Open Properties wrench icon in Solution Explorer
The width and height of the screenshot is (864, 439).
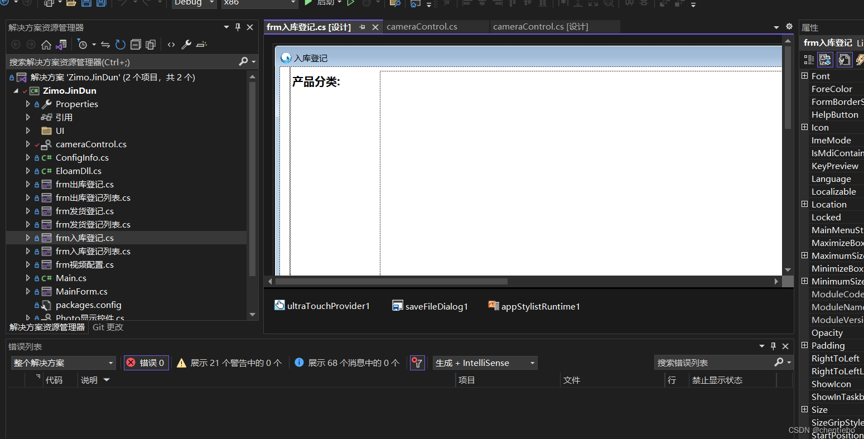click(186, 45)
